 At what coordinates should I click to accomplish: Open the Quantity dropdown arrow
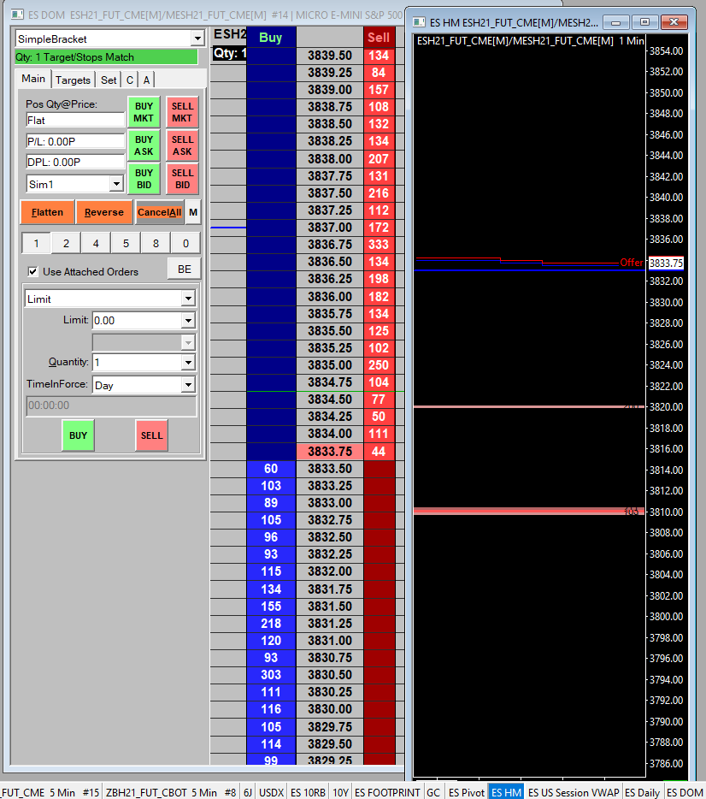[x=188, y=363]
